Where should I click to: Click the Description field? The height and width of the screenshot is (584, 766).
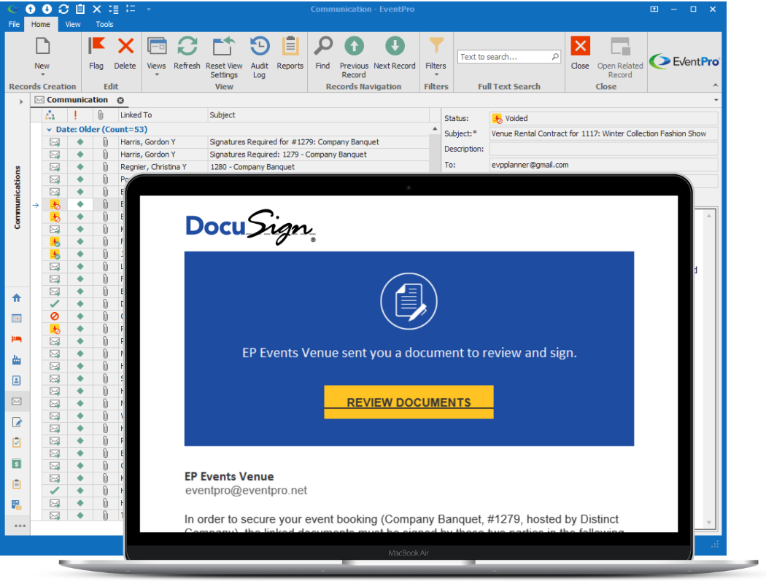[604, 149]
